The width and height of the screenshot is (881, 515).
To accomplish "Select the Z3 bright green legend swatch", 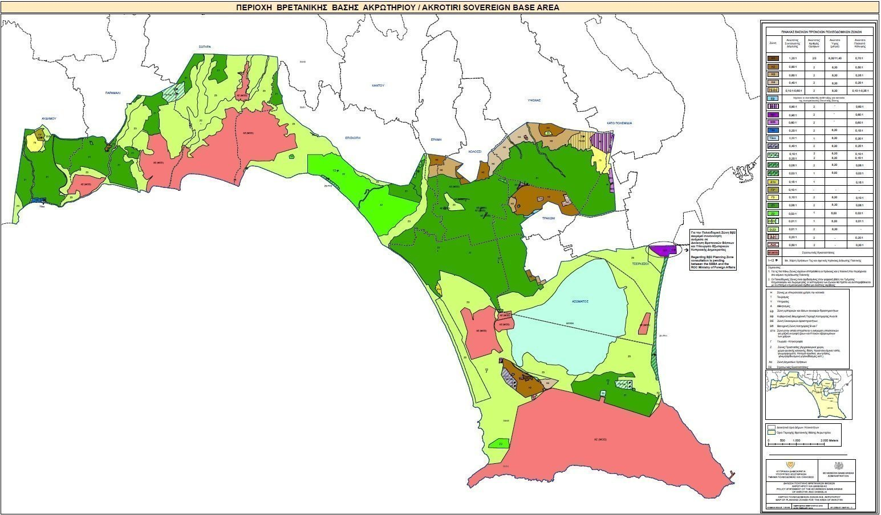I will pos(773,213).
